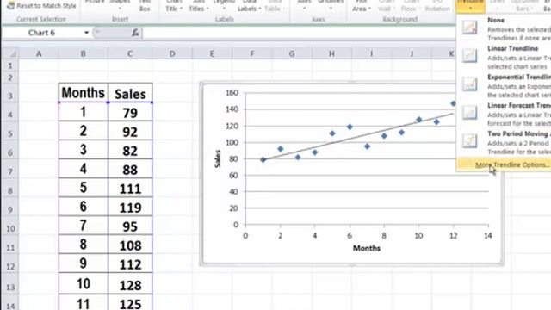
Task: Select the cell with sales value 82
Action: 130,150
